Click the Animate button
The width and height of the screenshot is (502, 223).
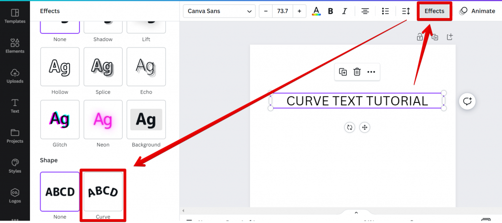click(x=477, y=11)
